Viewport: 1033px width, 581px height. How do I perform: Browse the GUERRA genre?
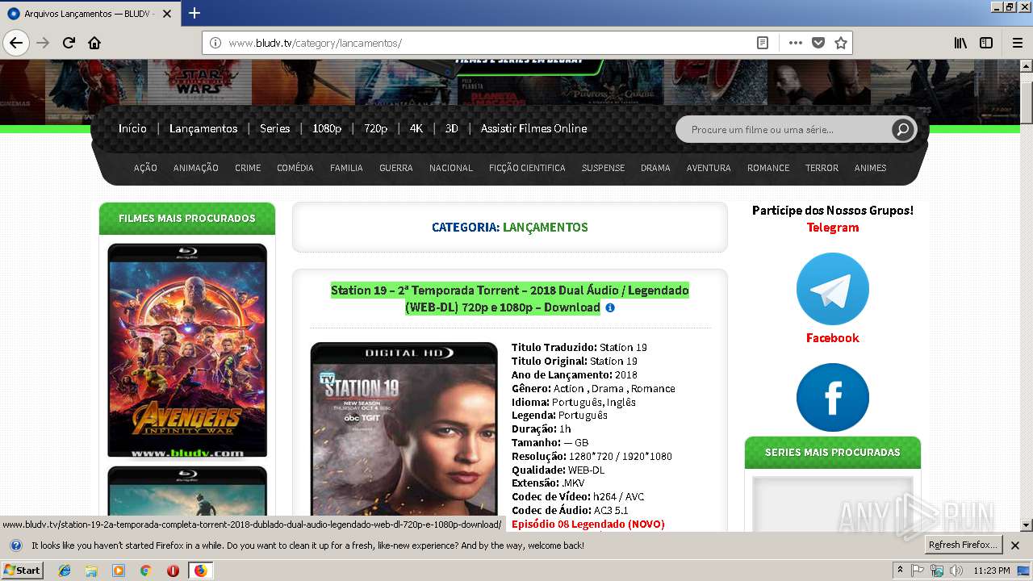point(396,168)
